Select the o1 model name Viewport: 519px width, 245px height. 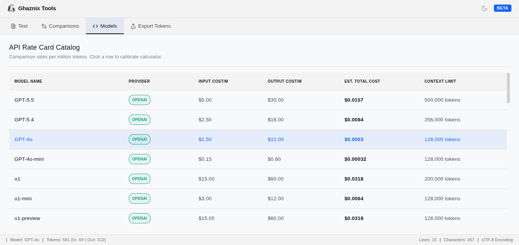pyautogui.click(x=17, y=179)
